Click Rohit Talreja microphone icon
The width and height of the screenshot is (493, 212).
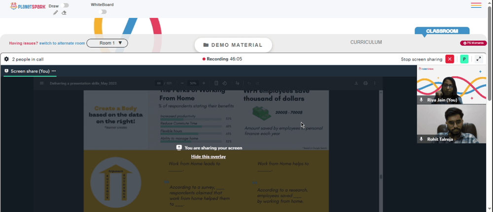coord(422,139)
